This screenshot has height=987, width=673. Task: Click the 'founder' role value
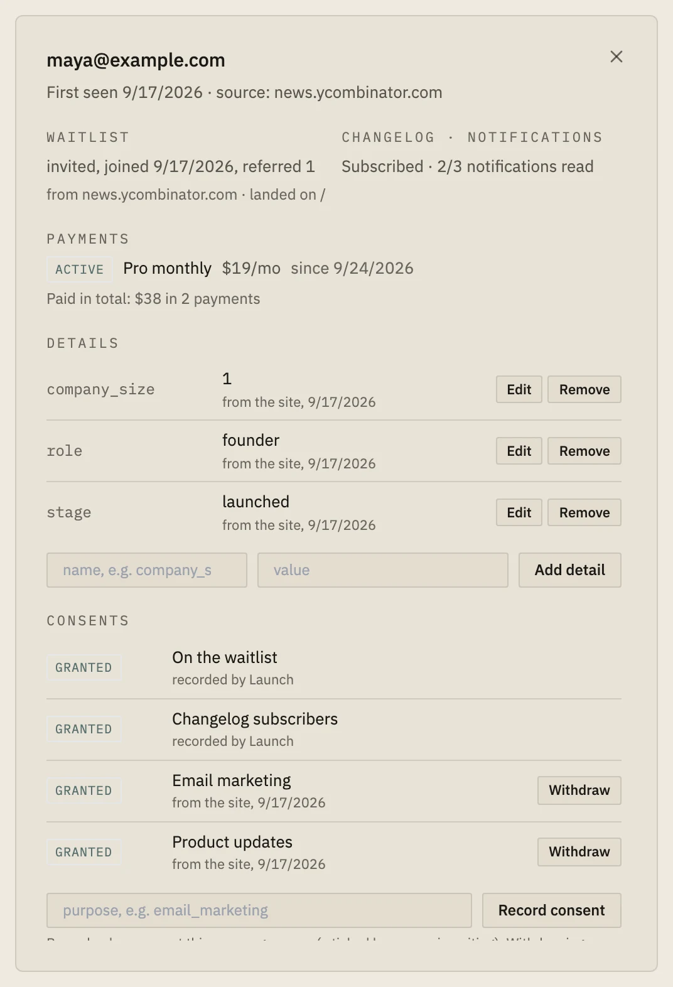[x=250, y=440]
